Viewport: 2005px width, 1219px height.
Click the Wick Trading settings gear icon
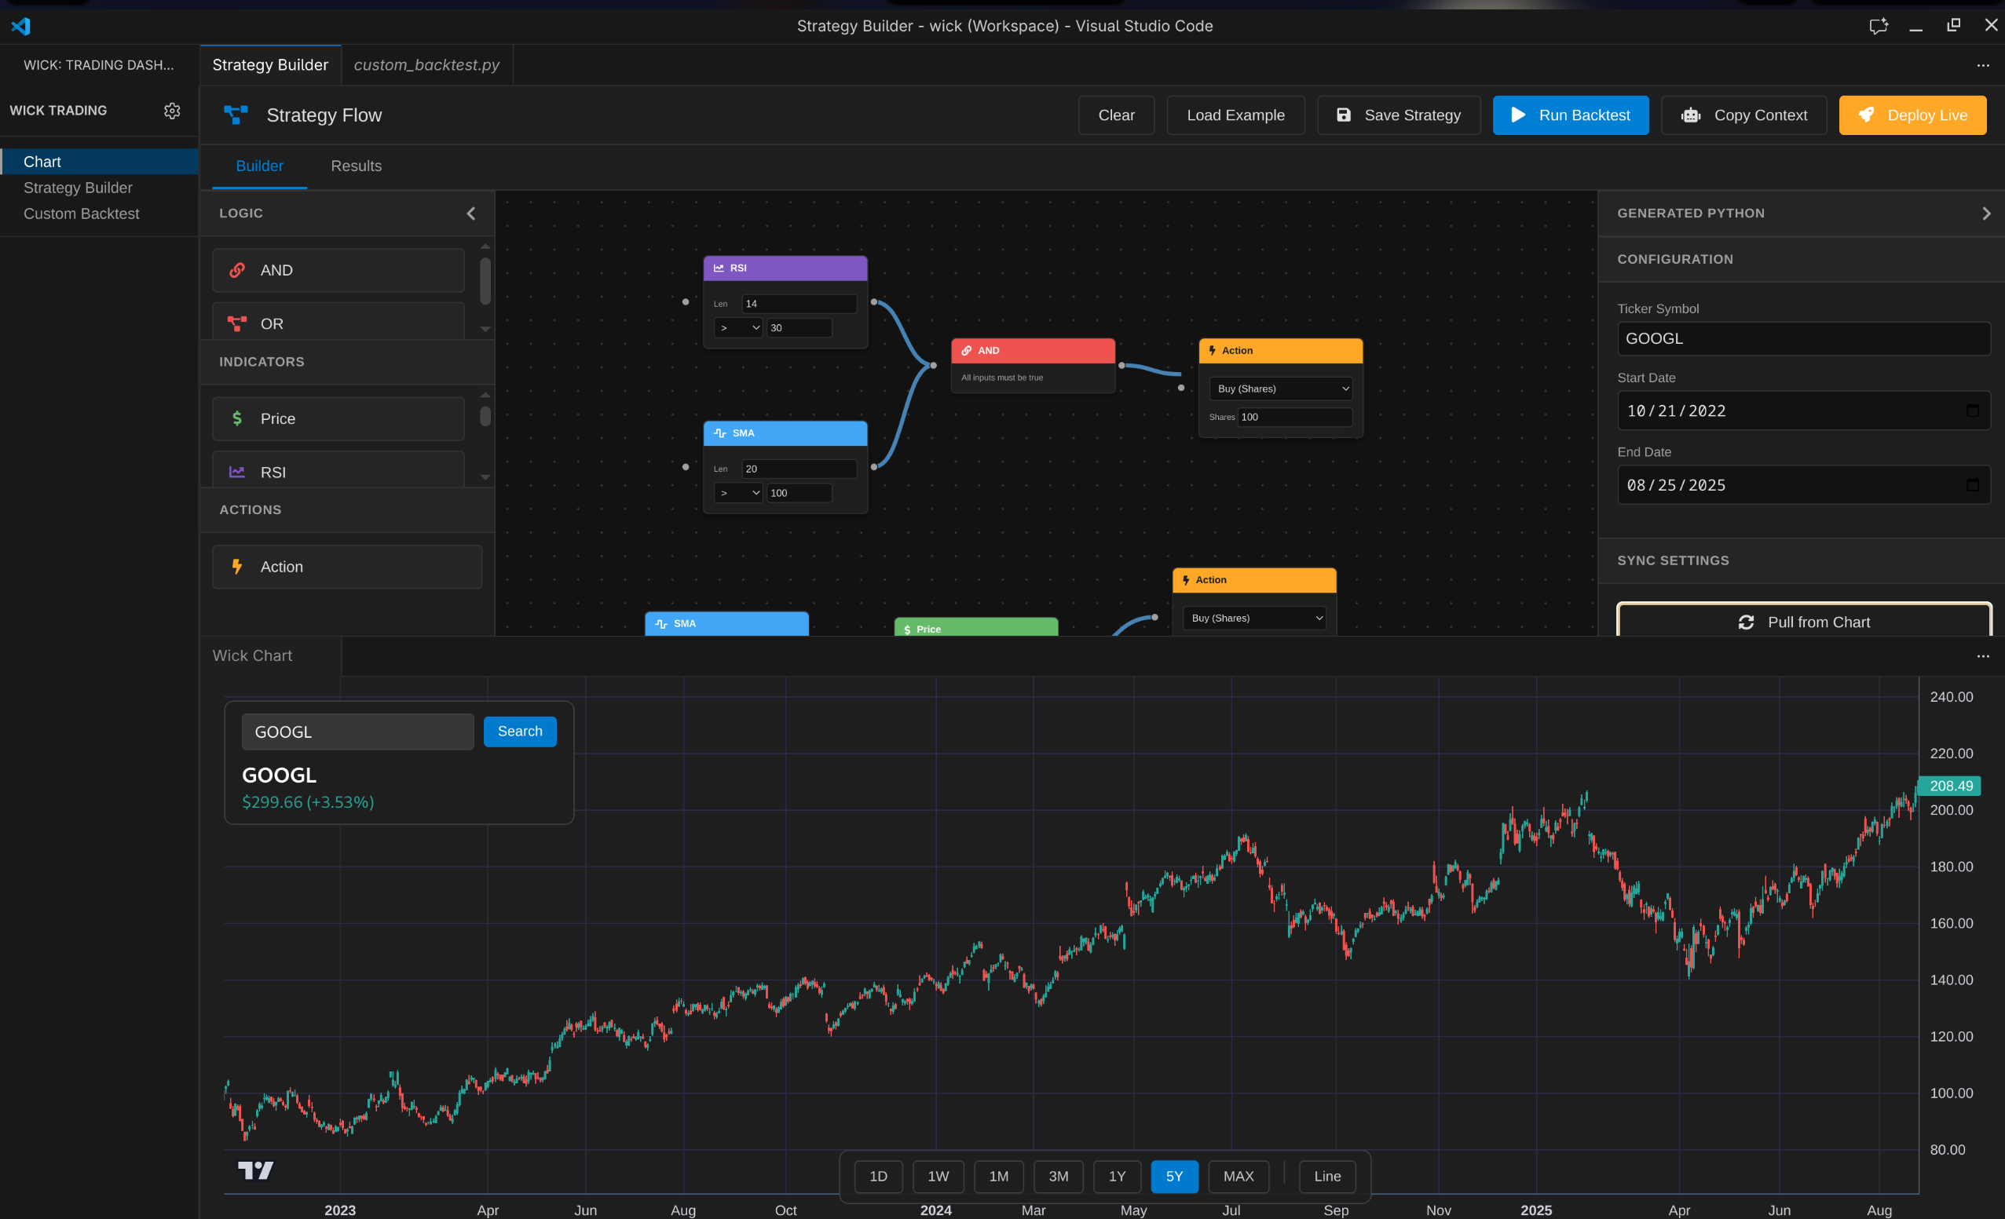(x=172, y=111)
